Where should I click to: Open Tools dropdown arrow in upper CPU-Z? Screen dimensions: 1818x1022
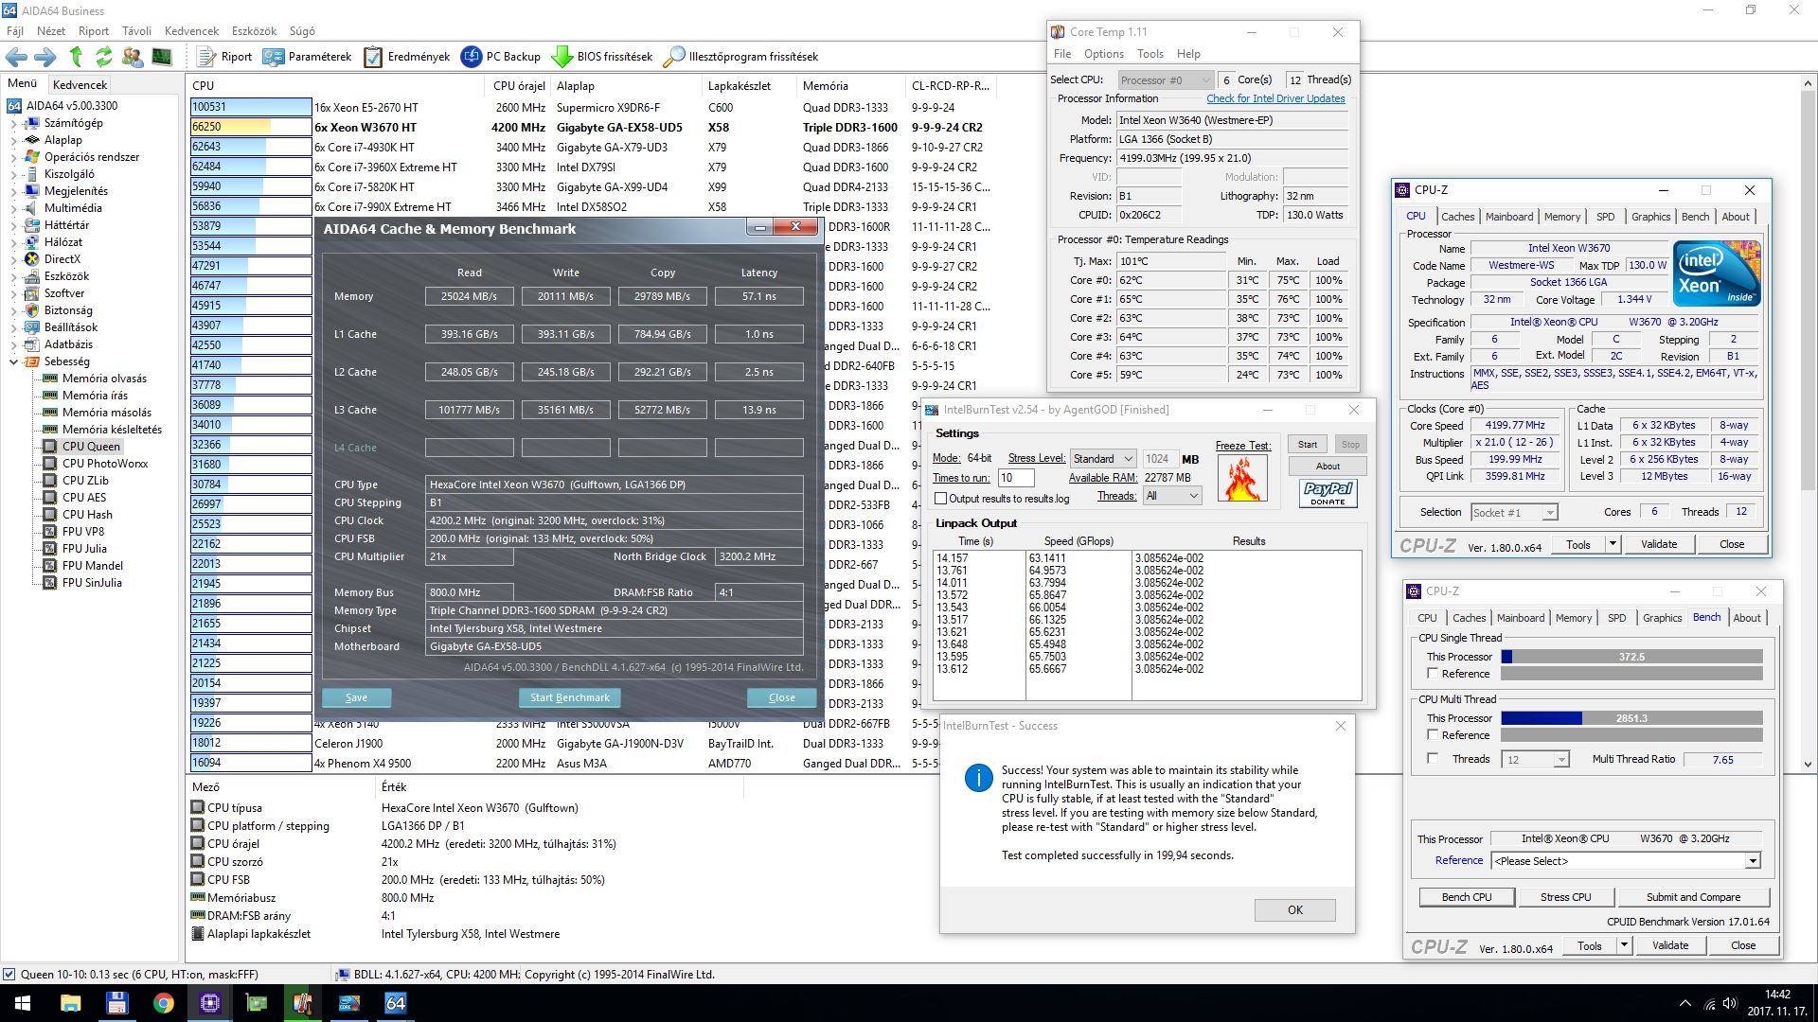click(x=1613, y=544)
